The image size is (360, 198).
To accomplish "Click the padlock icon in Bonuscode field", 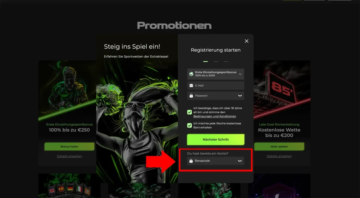I will click(x=191, y=161).
